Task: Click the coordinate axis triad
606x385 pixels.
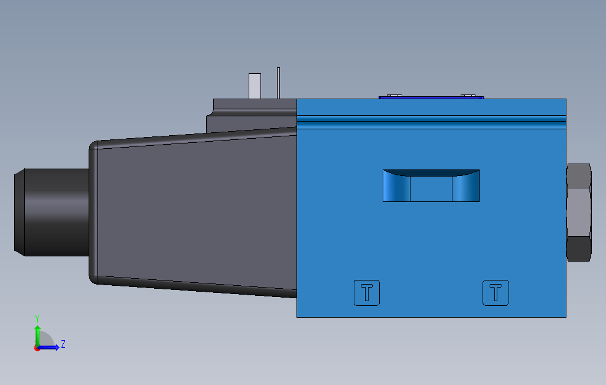Action: (49, 334)
